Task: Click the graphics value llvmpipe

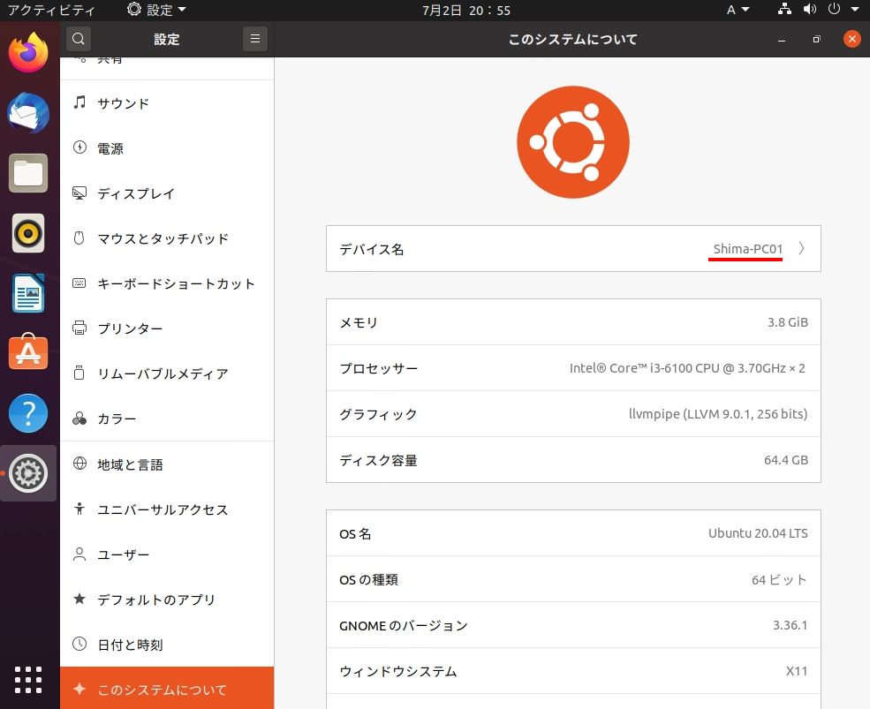Action: (718, 414)
